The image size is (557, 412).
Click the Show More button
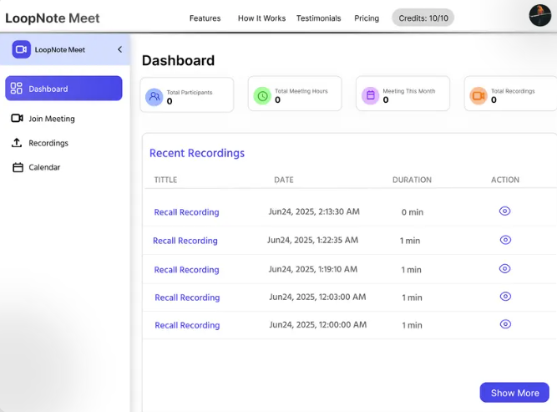(x=514, y=393)
